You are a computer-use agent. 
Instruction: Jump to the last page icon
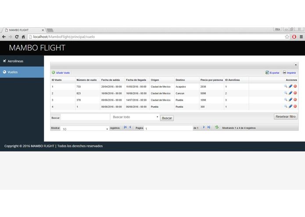(x=209, y=127)
